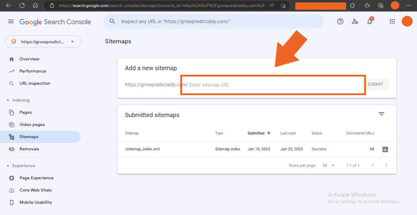
Task: Open the notifications bell icon
Action: (370, 22)
